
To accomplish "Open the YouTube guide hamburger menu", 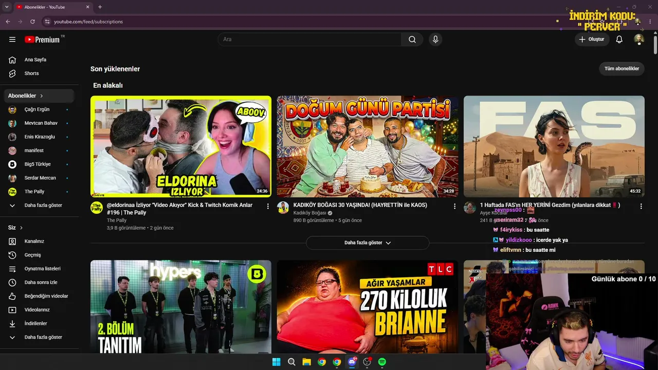I will coord(12,40).
